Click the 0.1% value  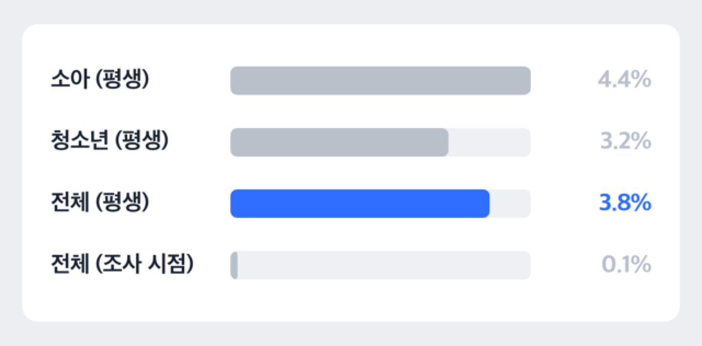coord(626,265)
